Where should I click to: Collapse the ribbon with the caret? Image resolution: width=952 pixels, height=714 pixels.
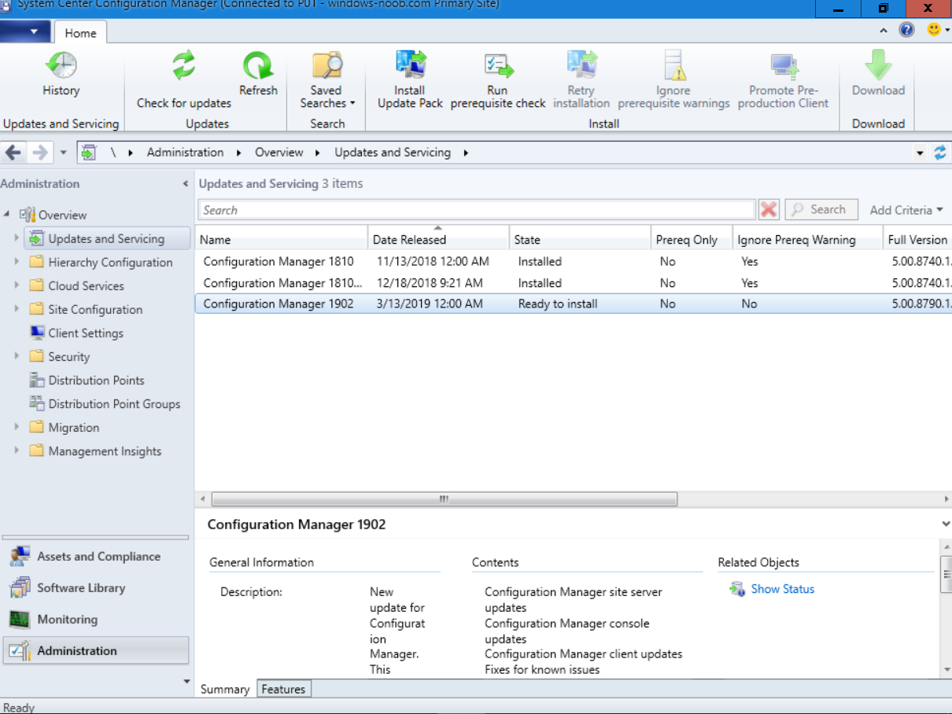click(884, 31)
